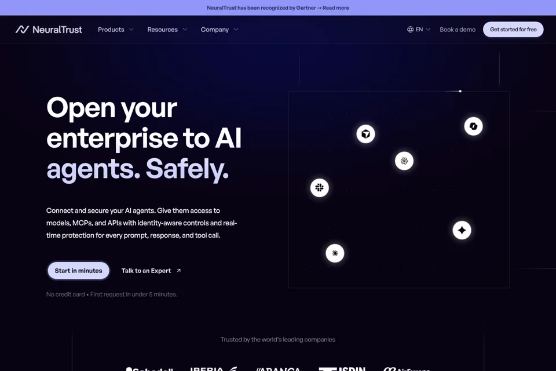Click the four-point sparkle Gemini icon

(x=462, y=230)
